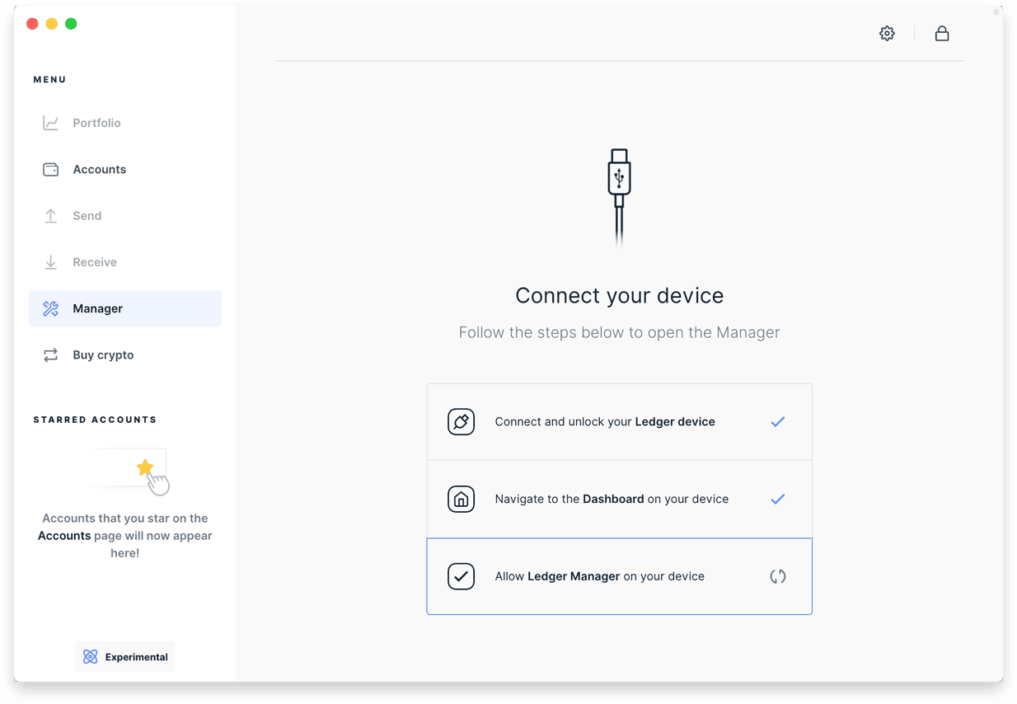Click the starred account star illustration
The width and height of the screenshot is (1017, 704).
pos(146,468)
